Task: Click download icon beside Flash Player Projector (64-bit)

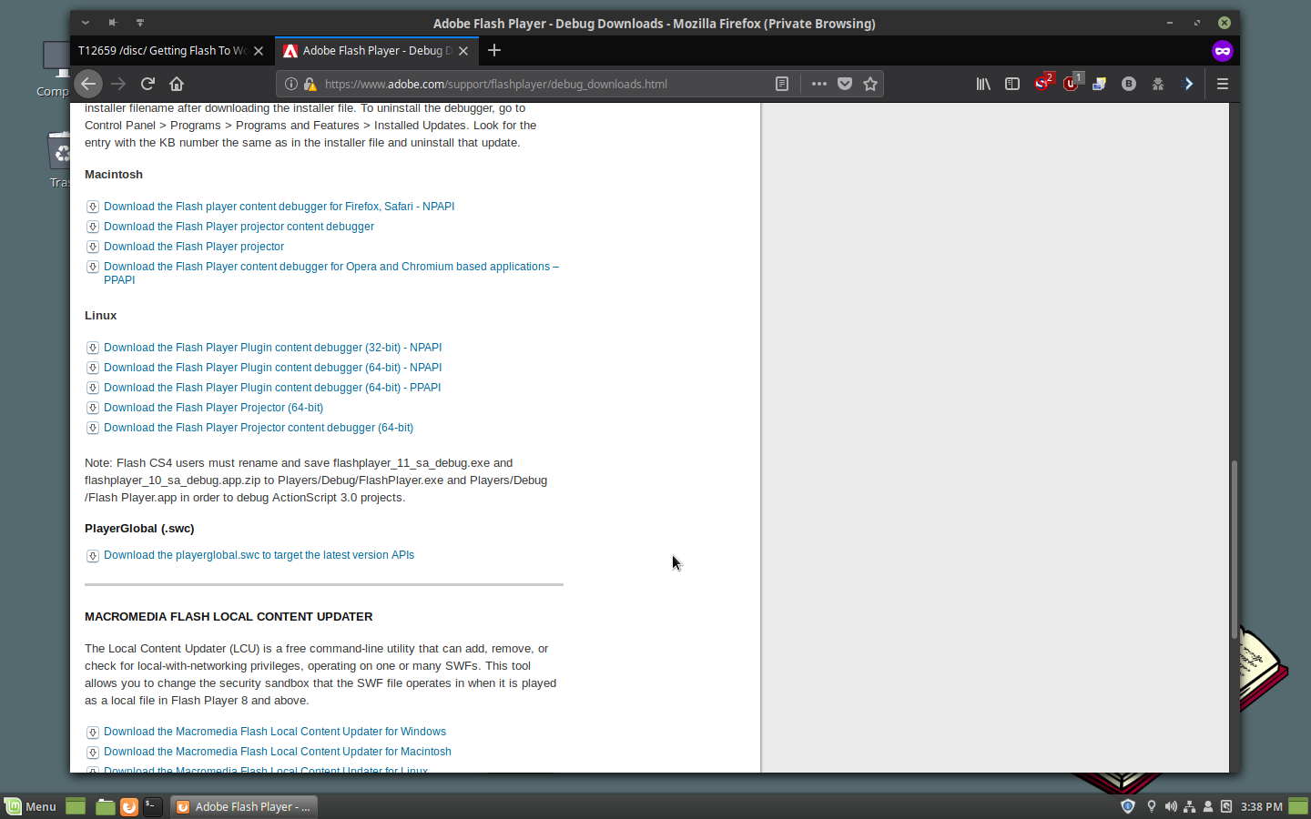Action: click(x=93, y=408)
